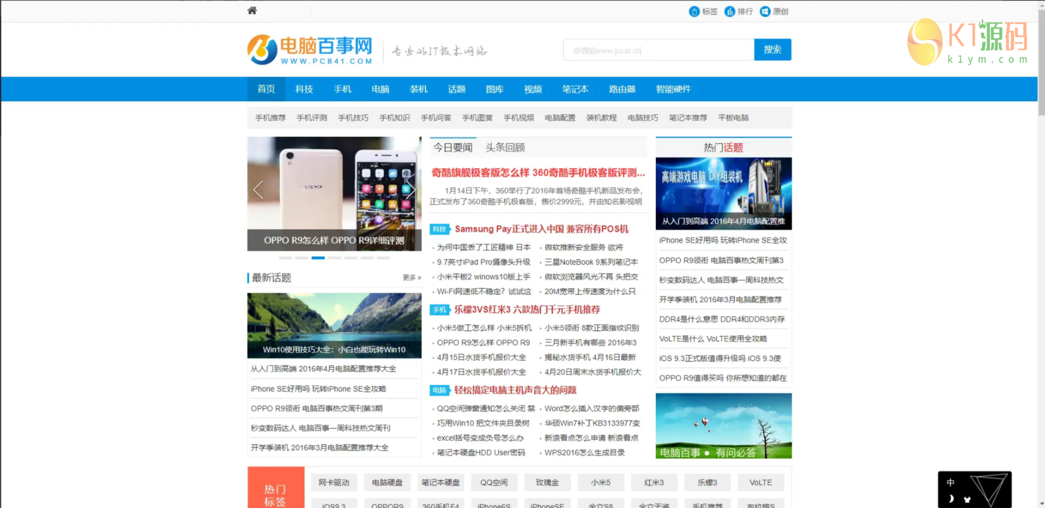Go to 首页 in the main navigation
Viewport: 1045px width, 508px height.
click(266, 89)
